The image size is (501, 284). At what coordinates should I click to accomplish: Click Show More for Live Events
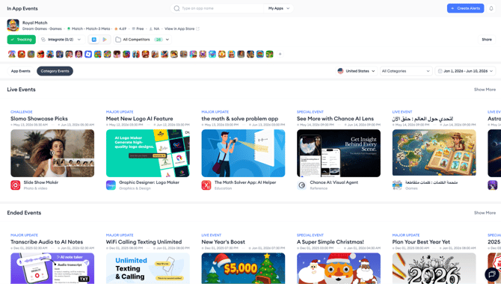[485, 90]
